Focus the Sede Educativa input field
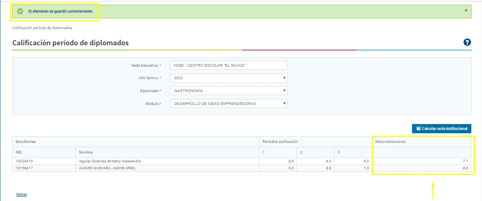This screenshot has width=482, height=201. [x=228, y=65]
